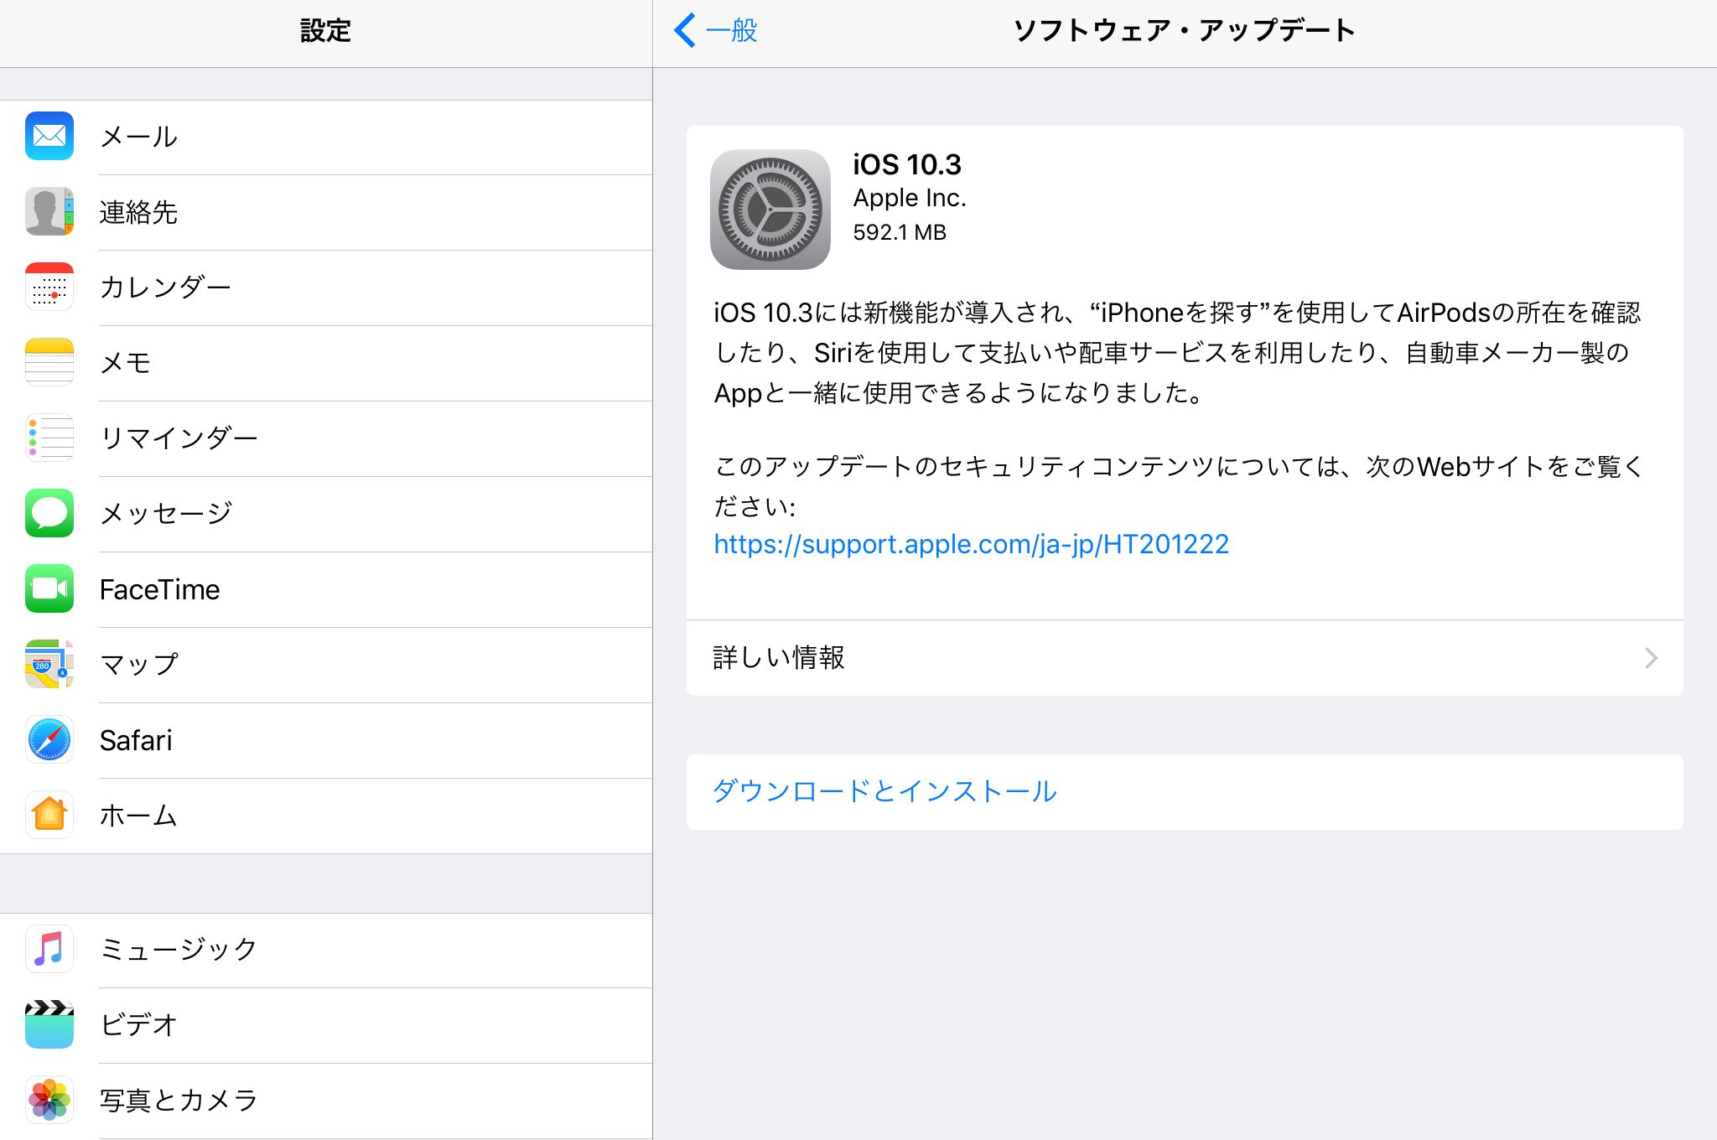Open 詳しい情報 details row
1717x1140 pixels.
click(x=1185, y=658)
